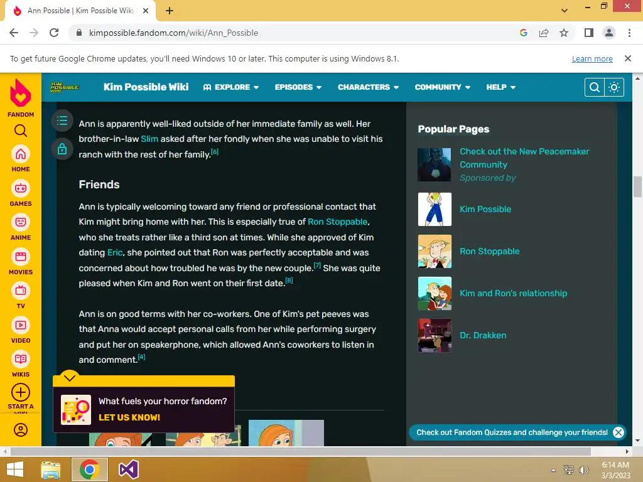The image size is (643, 482).
Task: Click Kim Possible Wiki title link
Action: 146,87
